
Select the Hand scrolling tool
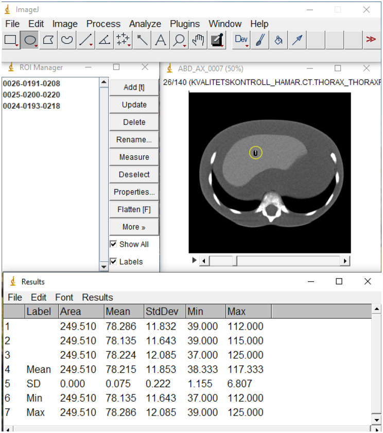[198, 40]
